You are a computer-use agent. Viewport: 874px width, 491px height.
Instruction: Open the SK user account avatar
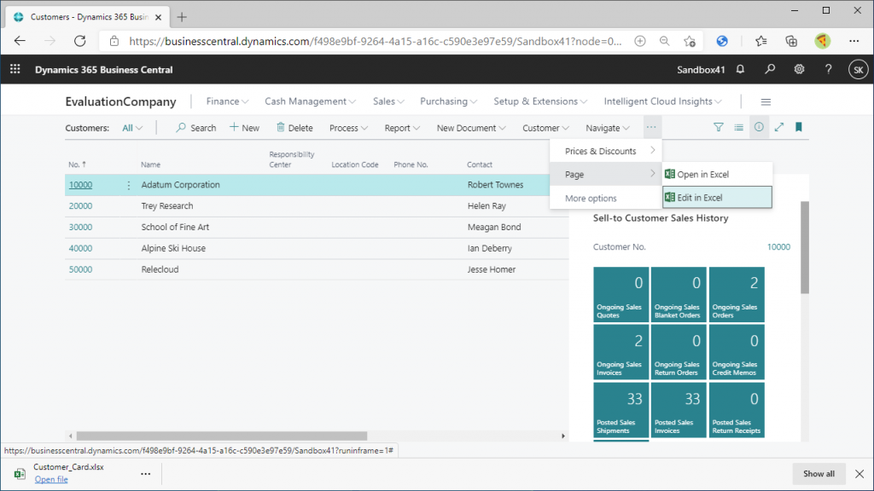pos(858,70)
